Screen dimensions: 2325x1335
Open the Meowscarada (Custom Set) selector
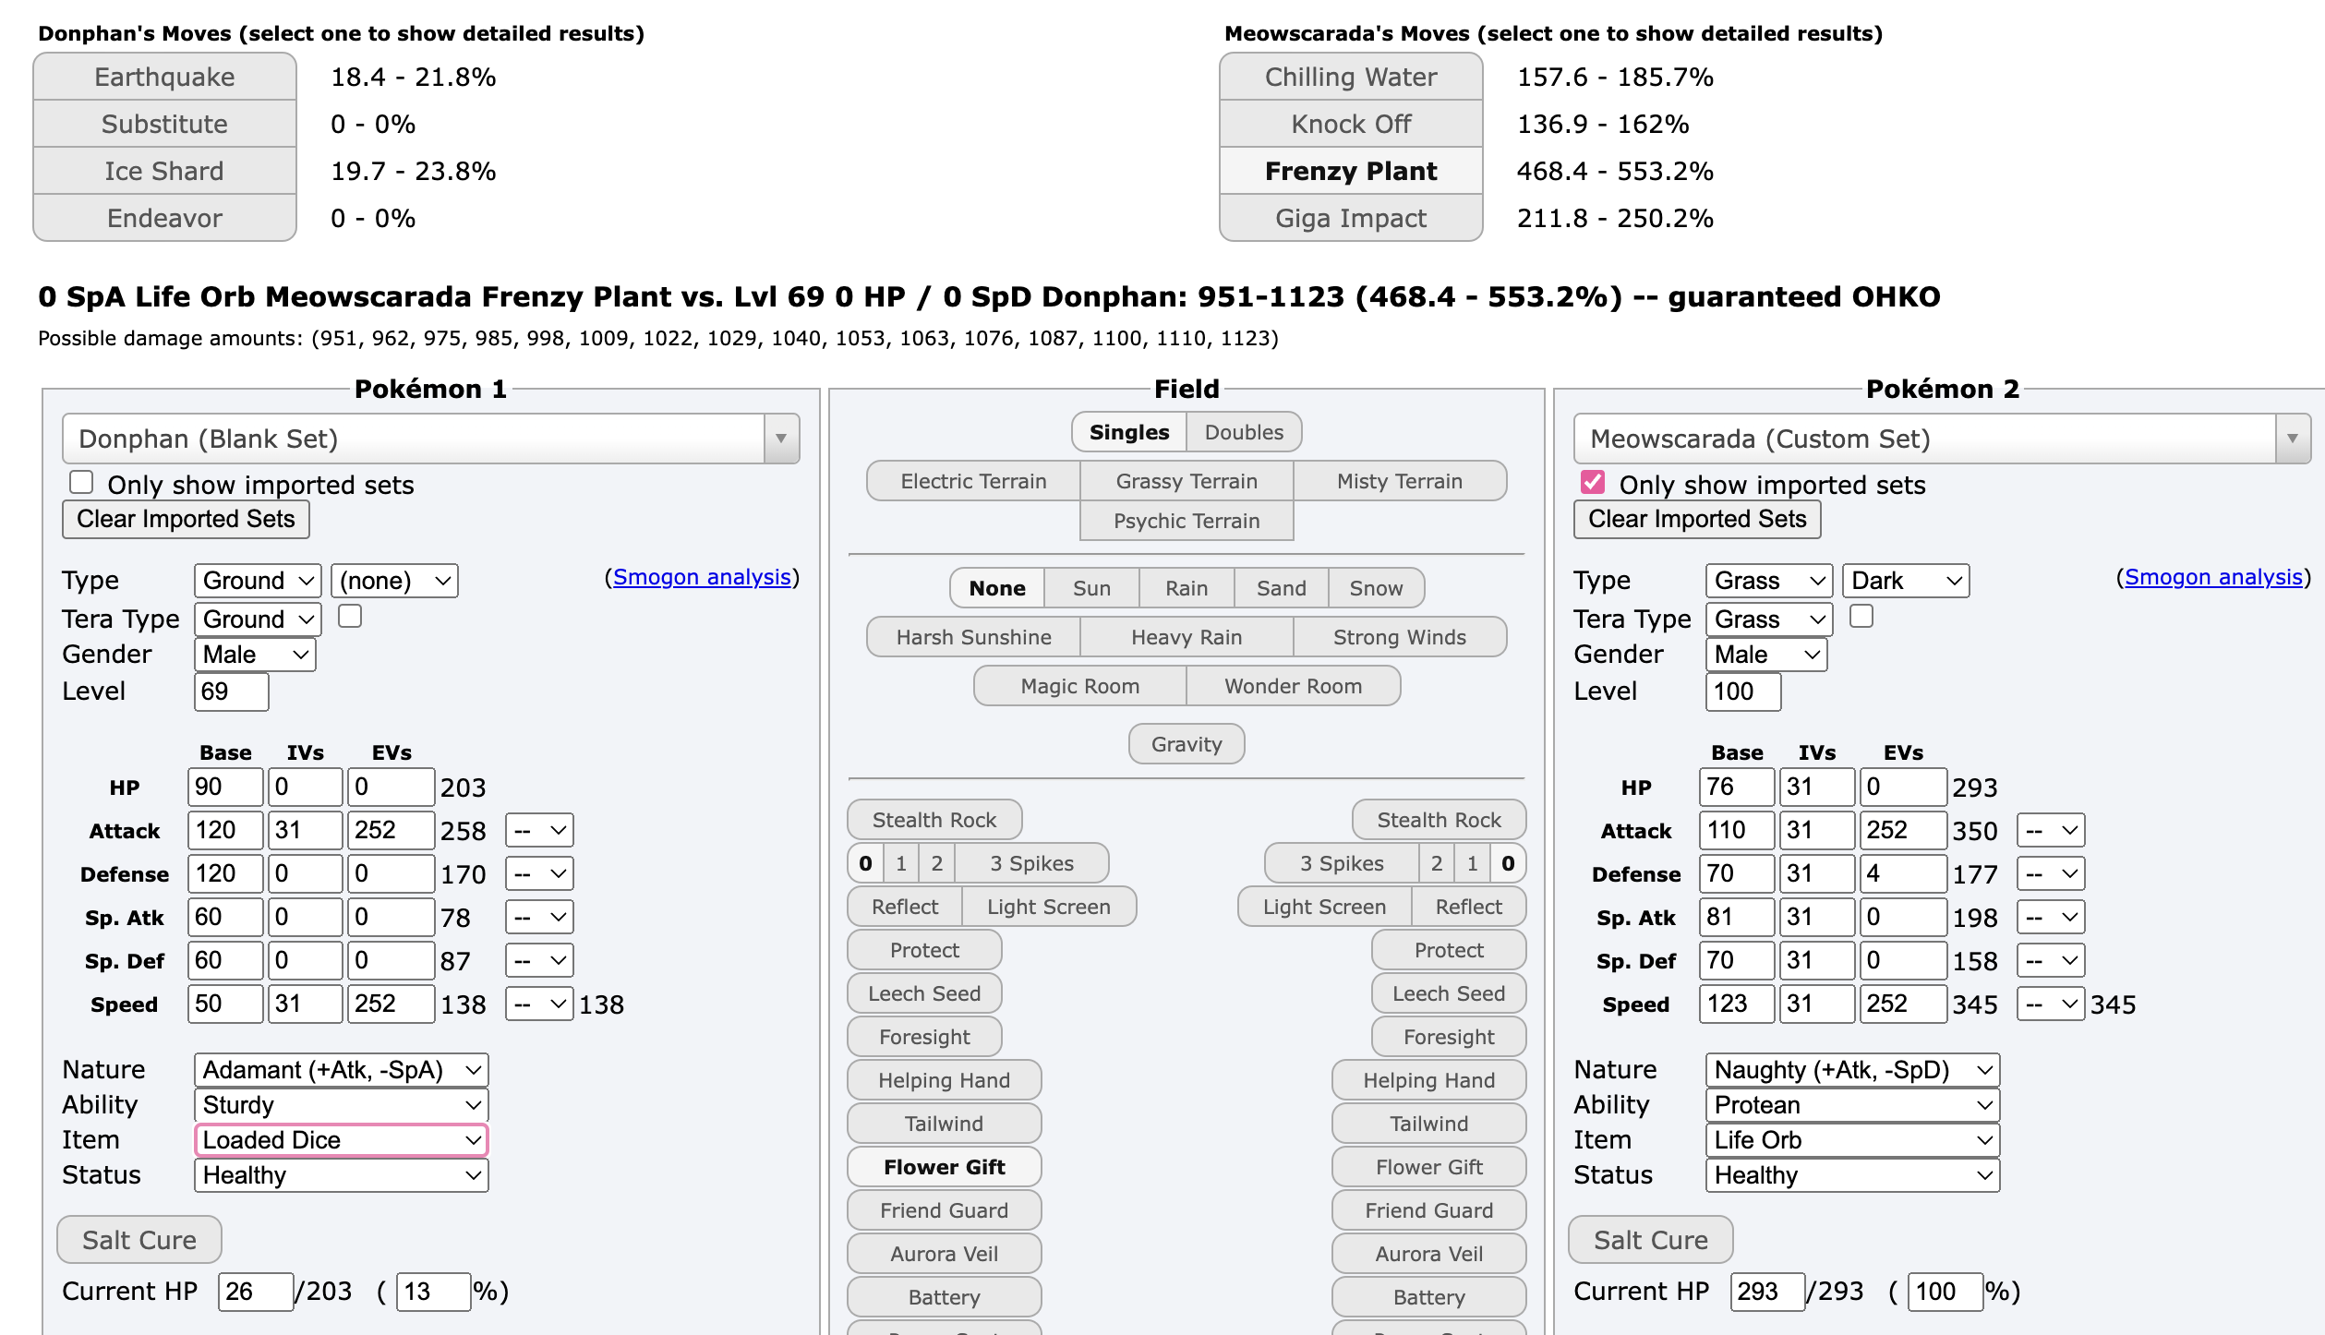coord(1942,439)
